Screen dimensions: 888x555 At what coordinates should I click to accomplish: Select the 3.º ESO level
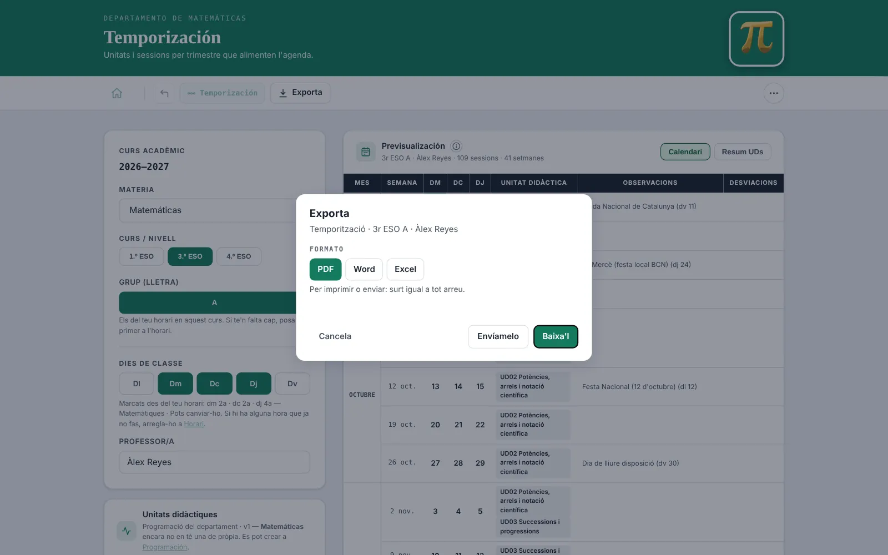pyautogui.click(x=190, y=256)
